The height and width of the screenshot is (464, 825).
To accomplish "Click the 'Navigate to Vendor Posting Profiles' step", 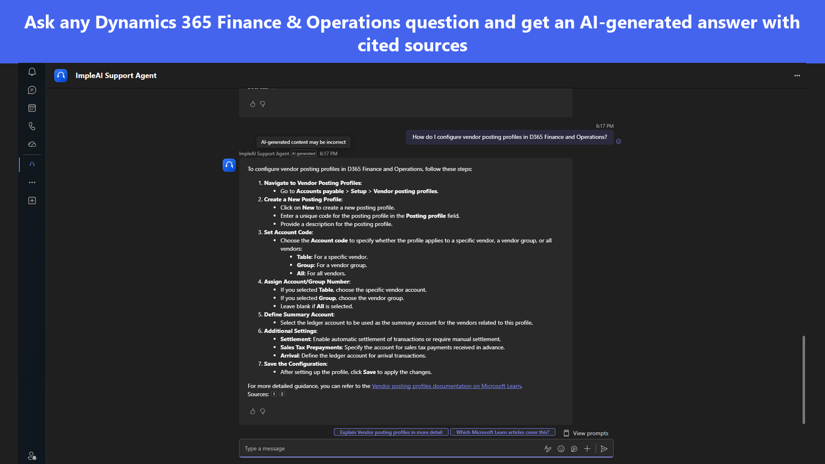I will [x=313, y=183].
